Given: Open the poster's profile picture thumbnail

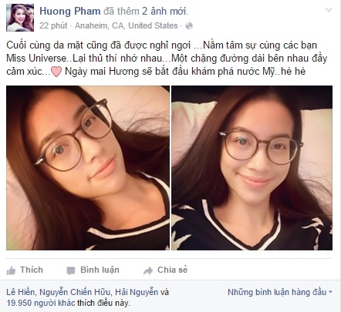Looking at the screenshot, I should pyautogui.click(x=20, y=18).
